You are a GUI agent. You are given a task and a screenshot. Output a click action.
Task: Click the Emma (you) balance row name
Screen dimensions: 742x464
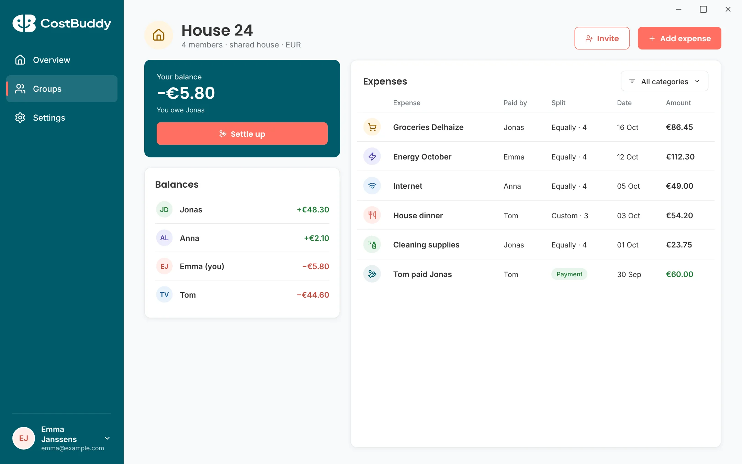click(x=202, y=266)
